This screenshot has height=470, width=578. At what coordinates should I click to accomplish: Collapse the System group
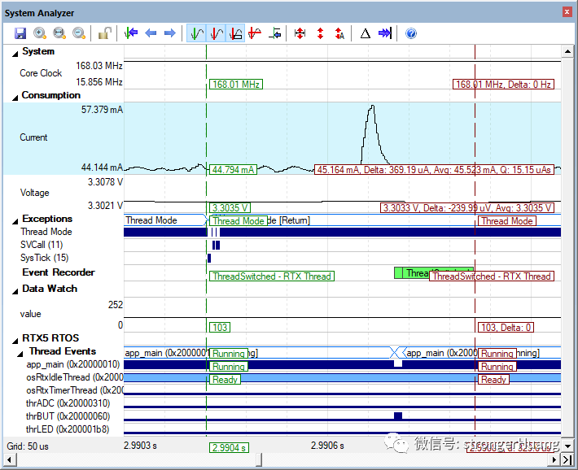tap(15, 54)
